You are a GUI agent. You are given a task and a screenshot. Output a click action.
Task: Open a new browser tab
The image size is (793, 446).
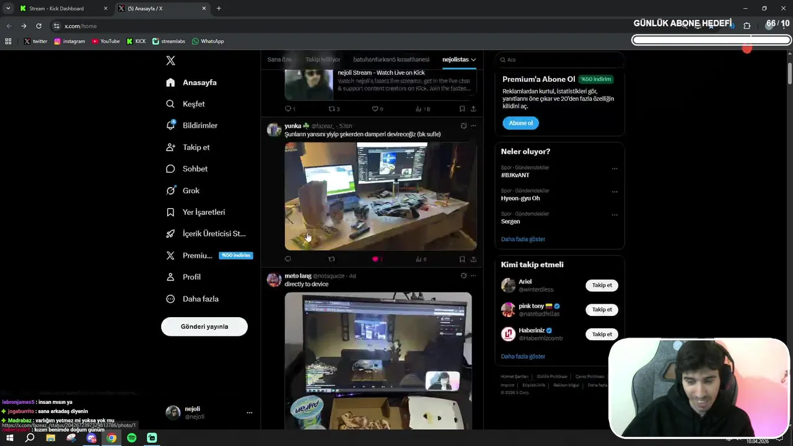coord(219,9)
